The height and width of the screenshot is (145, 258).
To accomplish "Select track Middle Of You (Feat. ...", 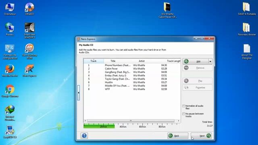I will 132,86.
